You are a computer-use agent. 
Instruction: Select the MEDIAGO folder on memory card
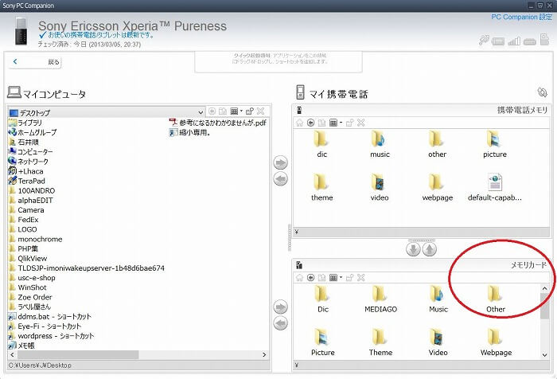coord(380,298)
